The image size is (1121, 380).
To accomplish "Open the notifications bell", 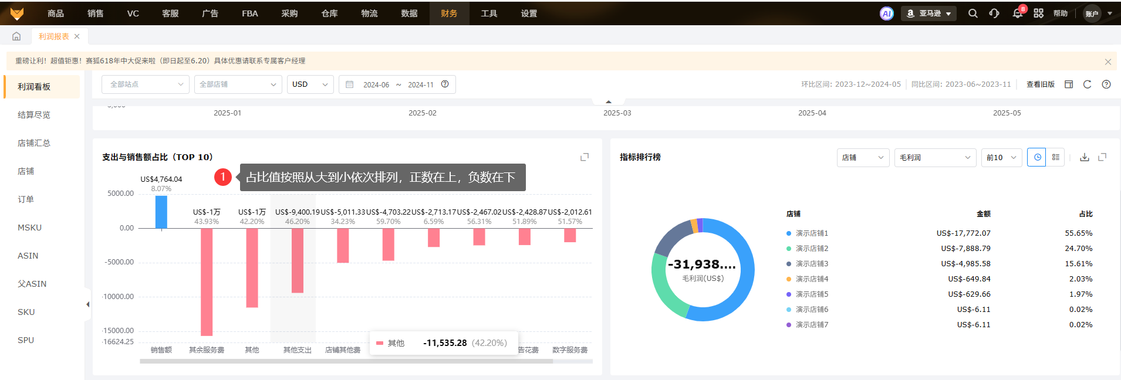I will [1017, 13].
